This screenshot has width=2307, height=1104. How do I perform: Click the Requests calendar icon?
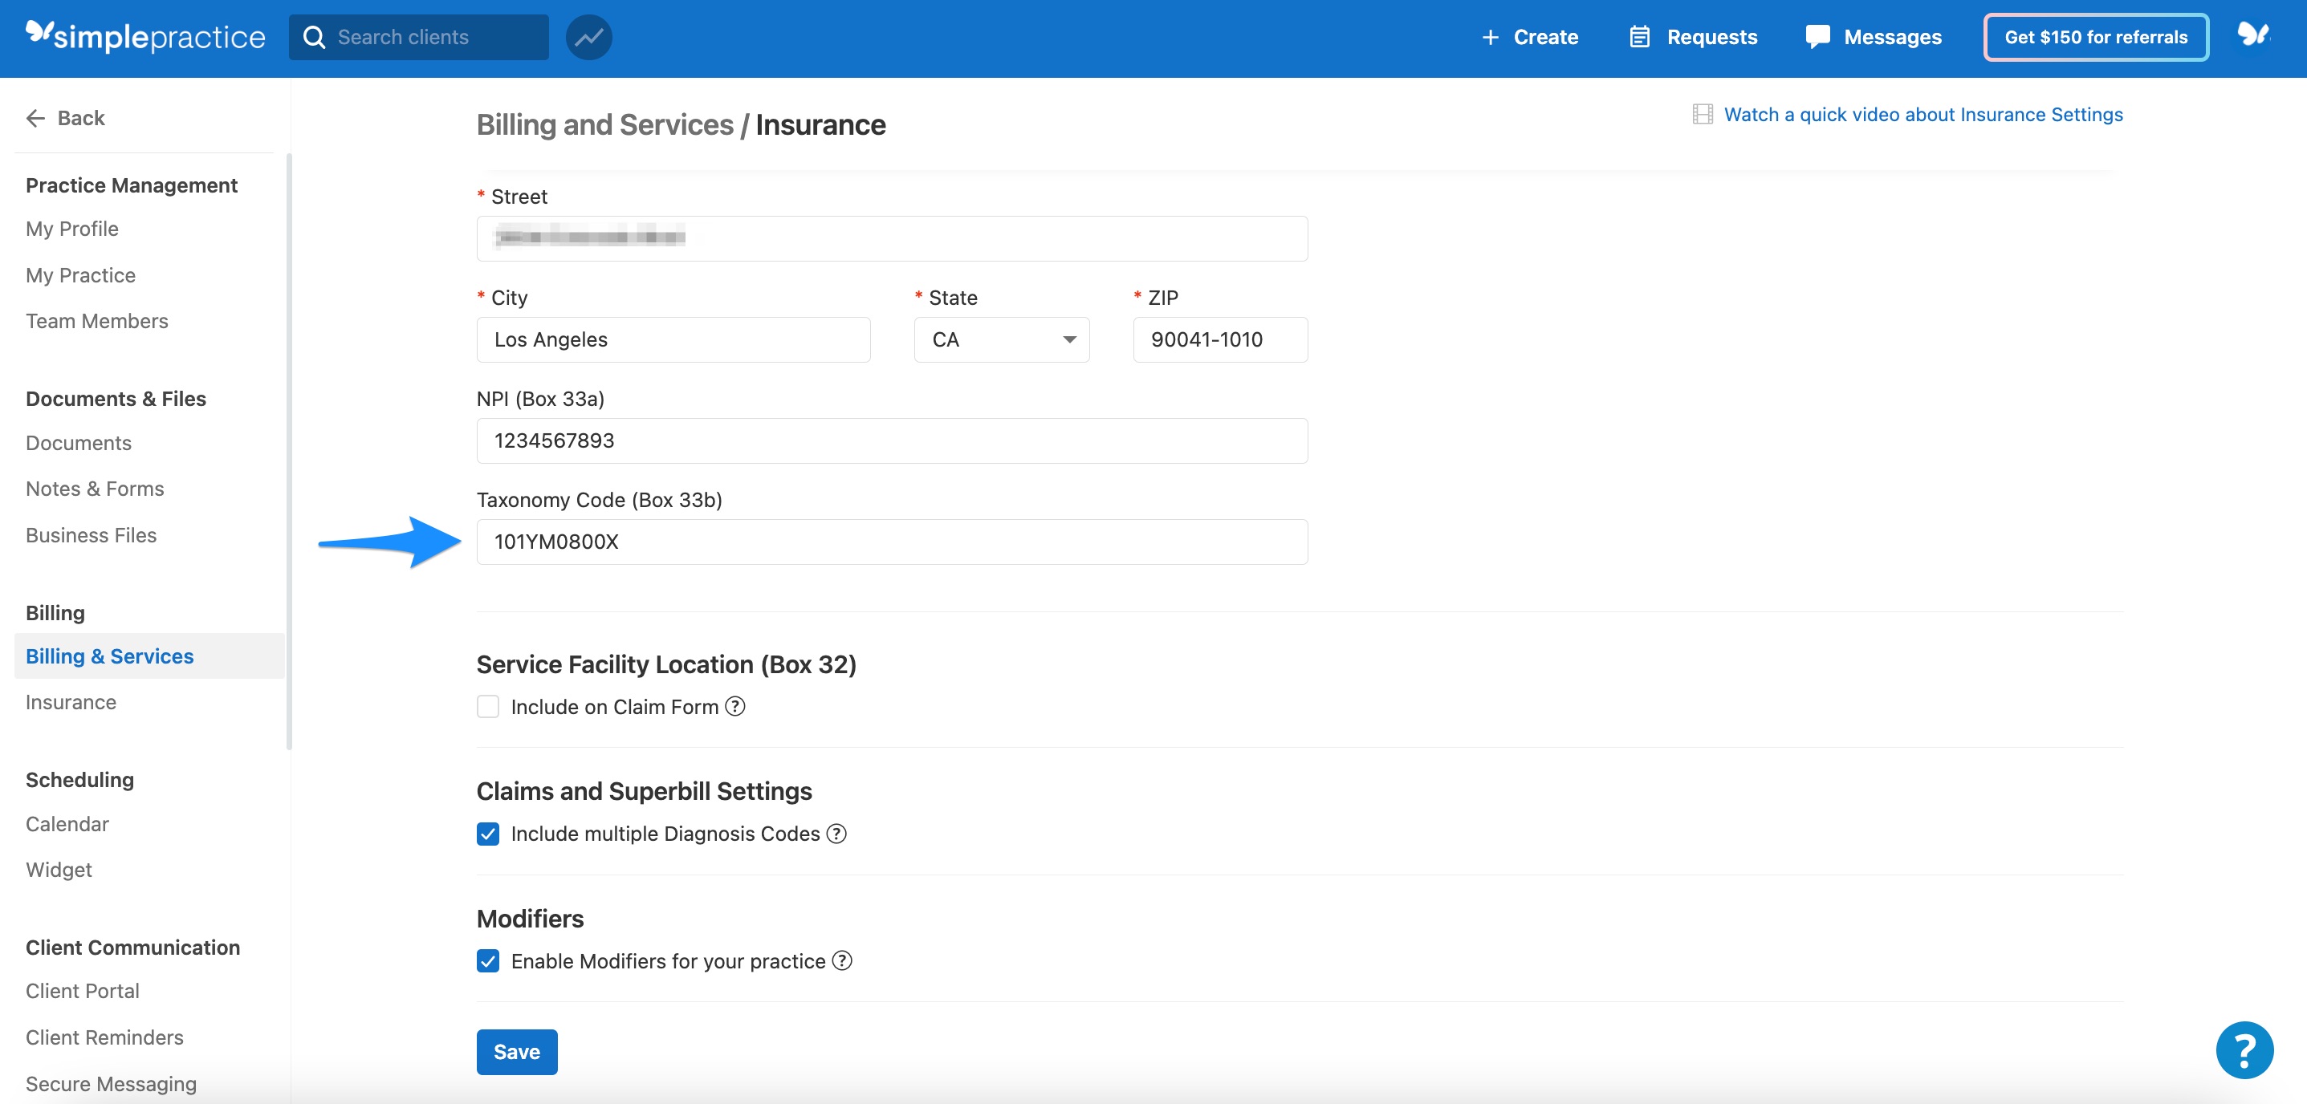pyautogui.click(x=1639, y=37)
